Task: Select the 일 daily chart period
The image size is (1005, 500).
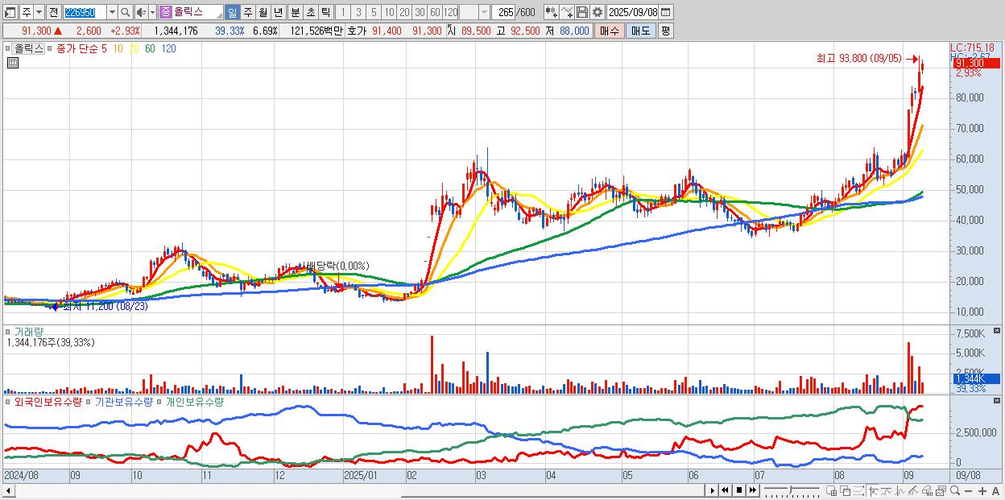Action: pyautogui.click(x=232, y=12)
